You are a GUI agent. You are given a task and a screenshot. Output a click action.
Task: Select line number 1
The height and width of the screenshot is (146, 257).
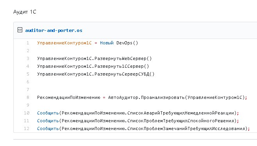point(28,43)
